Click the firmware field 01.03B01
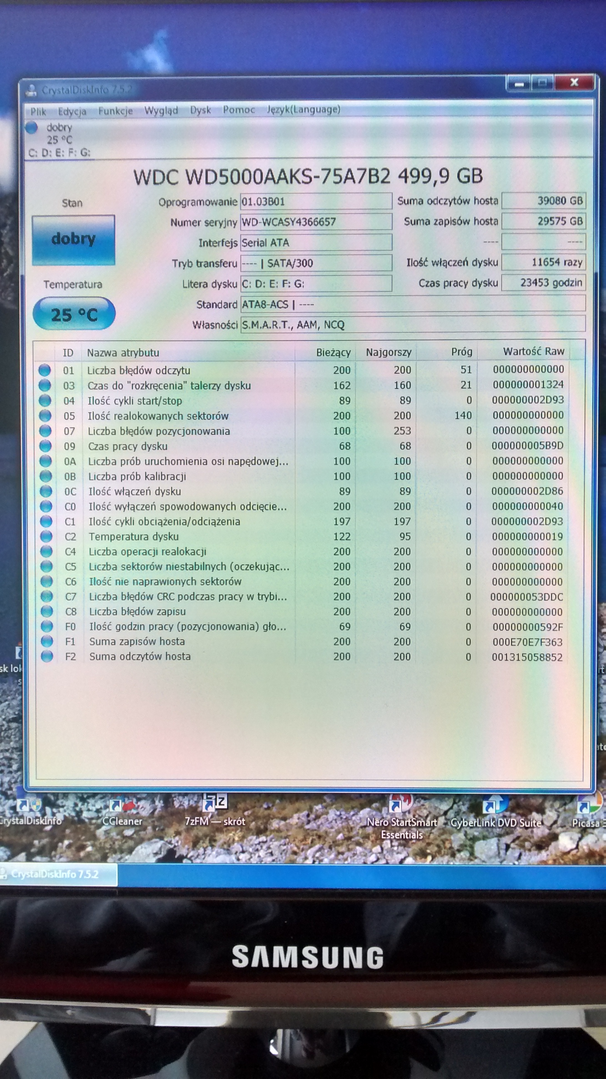This screenshot has height=1079, width=606. (316, 202)
